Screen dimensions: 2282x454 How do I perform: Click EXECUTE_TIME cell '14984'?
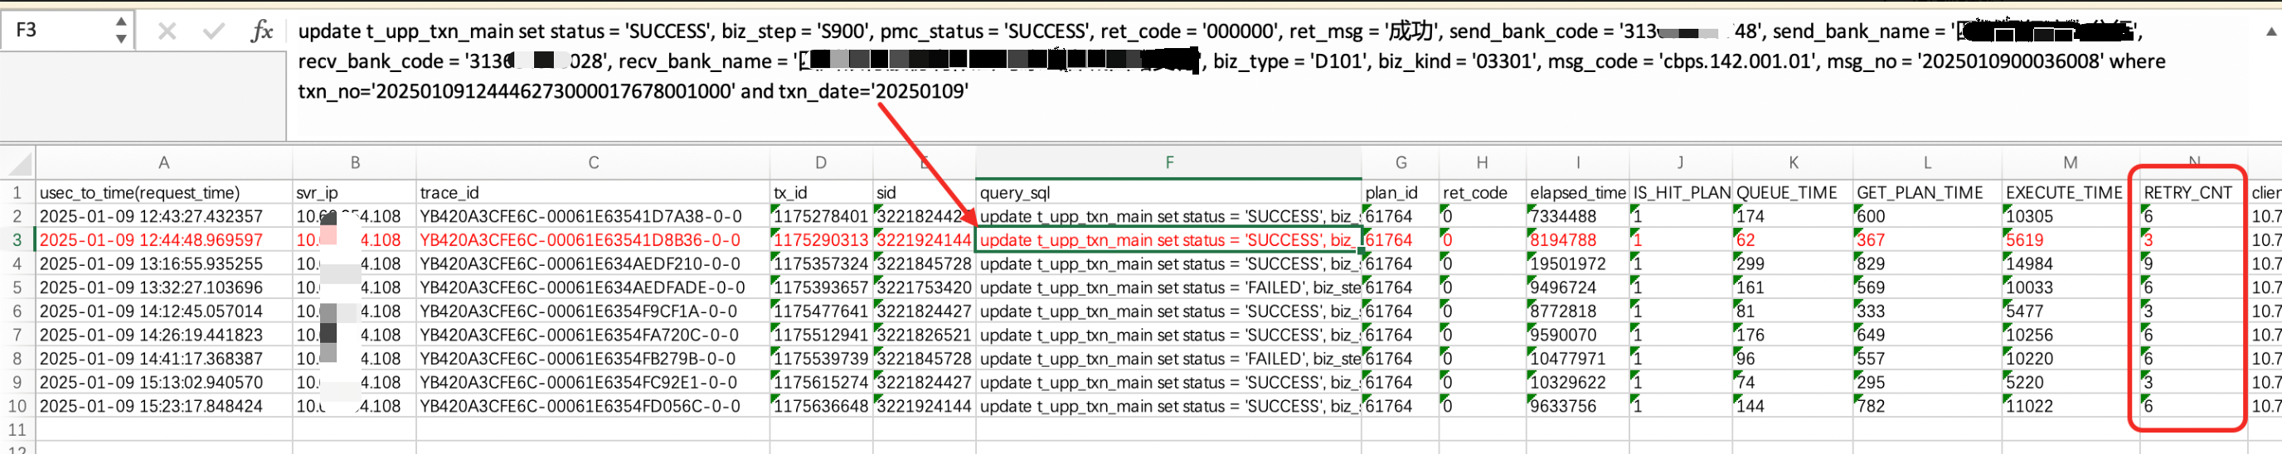coord(2071,263)
